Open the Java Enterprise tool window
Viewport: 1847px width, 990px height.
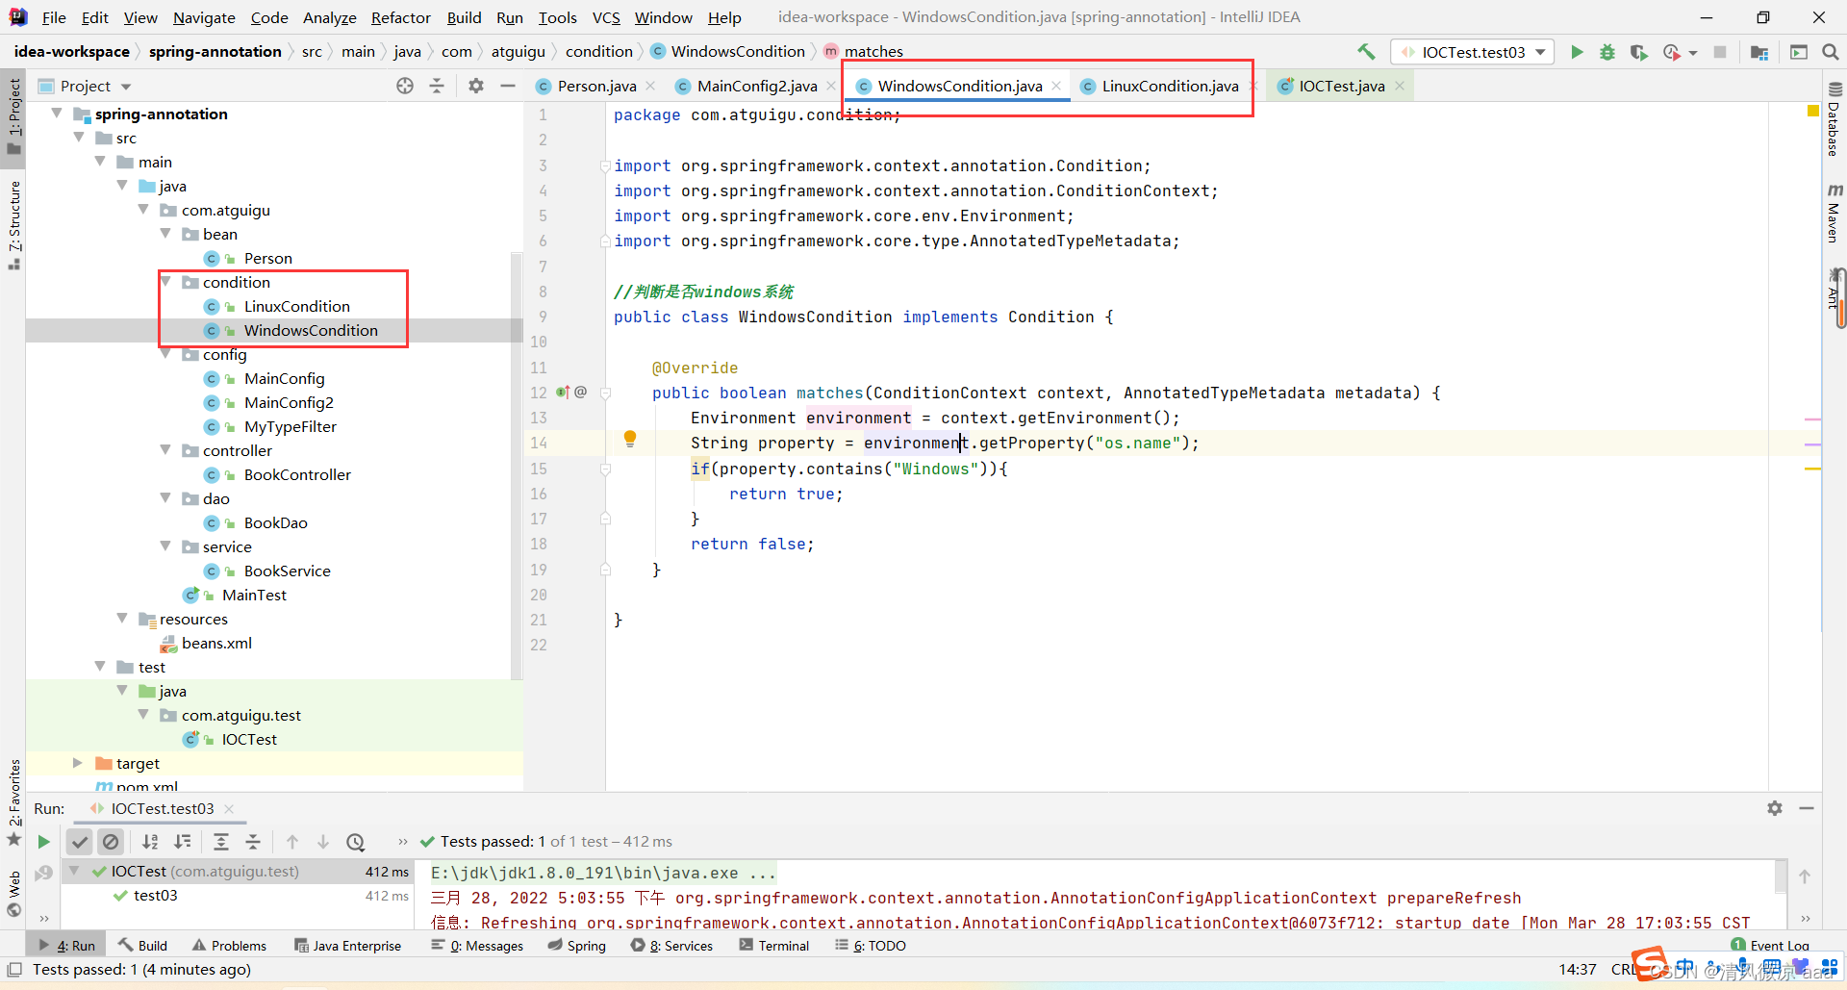(347, 946)
